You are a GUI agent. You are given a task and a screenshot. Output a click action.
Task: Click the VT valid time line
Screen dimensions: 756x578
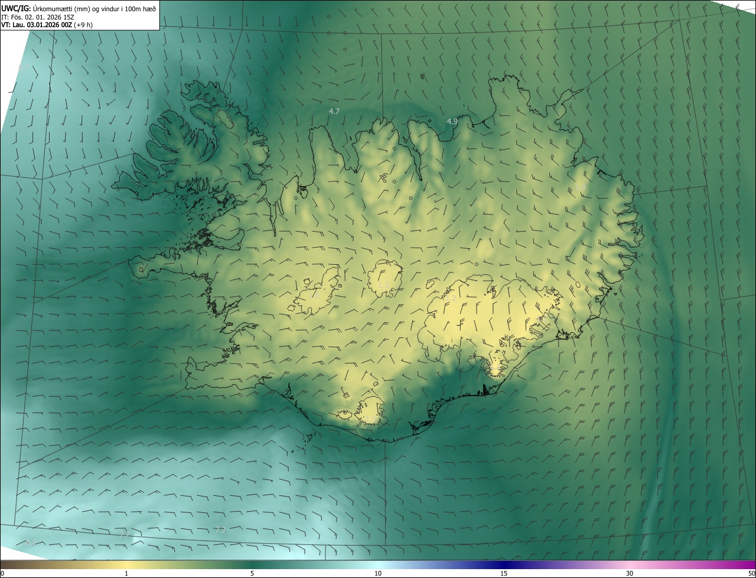pyautogui.click(x=46, y=25)
